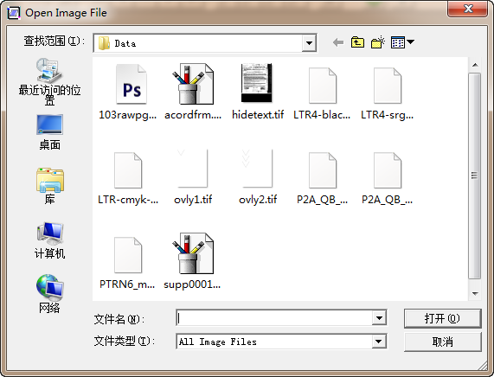This screenshot has height=377, width=494.
Task: Expand the 文件类型 All Image Files dropdown
Action: point(379,342)
